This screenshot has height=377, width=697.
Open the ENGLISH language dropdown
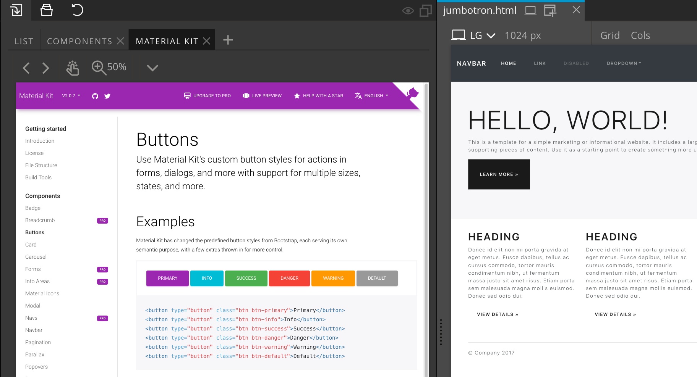coord(371,96)
